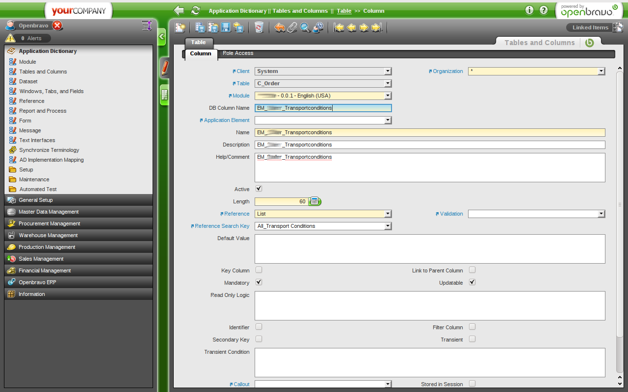This screenshot has width=628, height=392.
Task: Click the Refresh icon in top bar
Action: tap(196, 10)
